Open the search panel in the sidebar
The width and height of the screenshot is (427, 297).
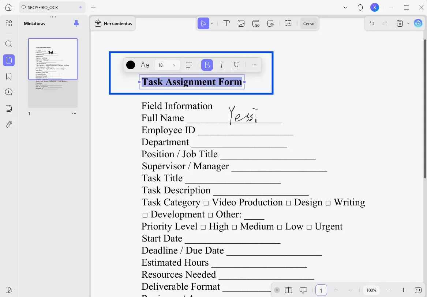tap(9, 44)
